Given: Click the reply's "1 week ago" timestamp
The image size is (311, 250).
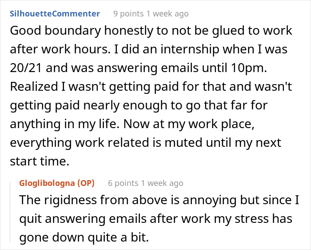Looking at the screenshot, I should [x=163, y=183].
